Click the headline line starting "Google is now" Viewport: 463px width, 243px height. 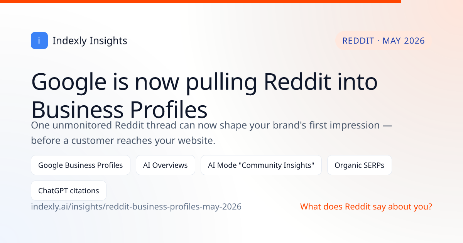tap(204, 82)
